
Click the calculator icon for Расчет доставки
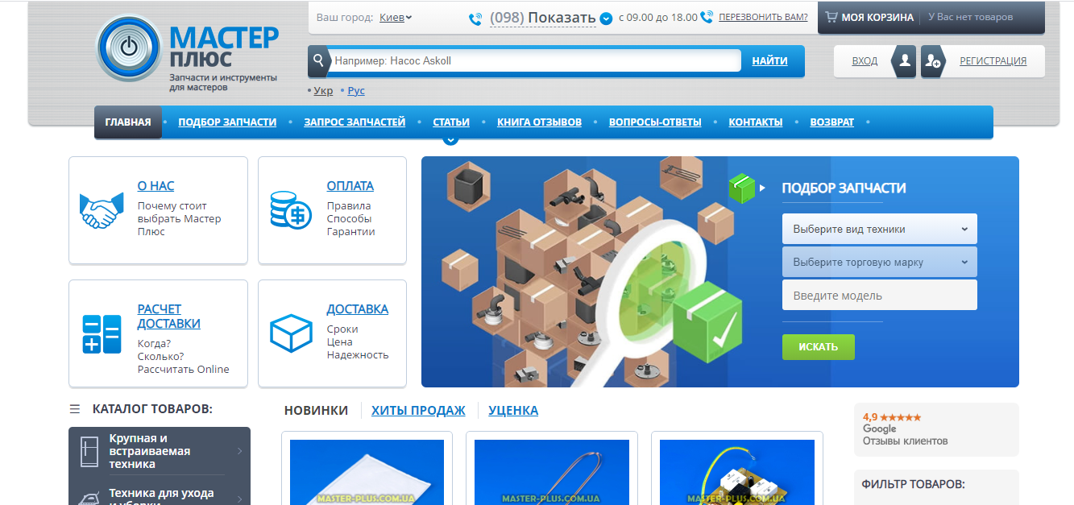101,334
